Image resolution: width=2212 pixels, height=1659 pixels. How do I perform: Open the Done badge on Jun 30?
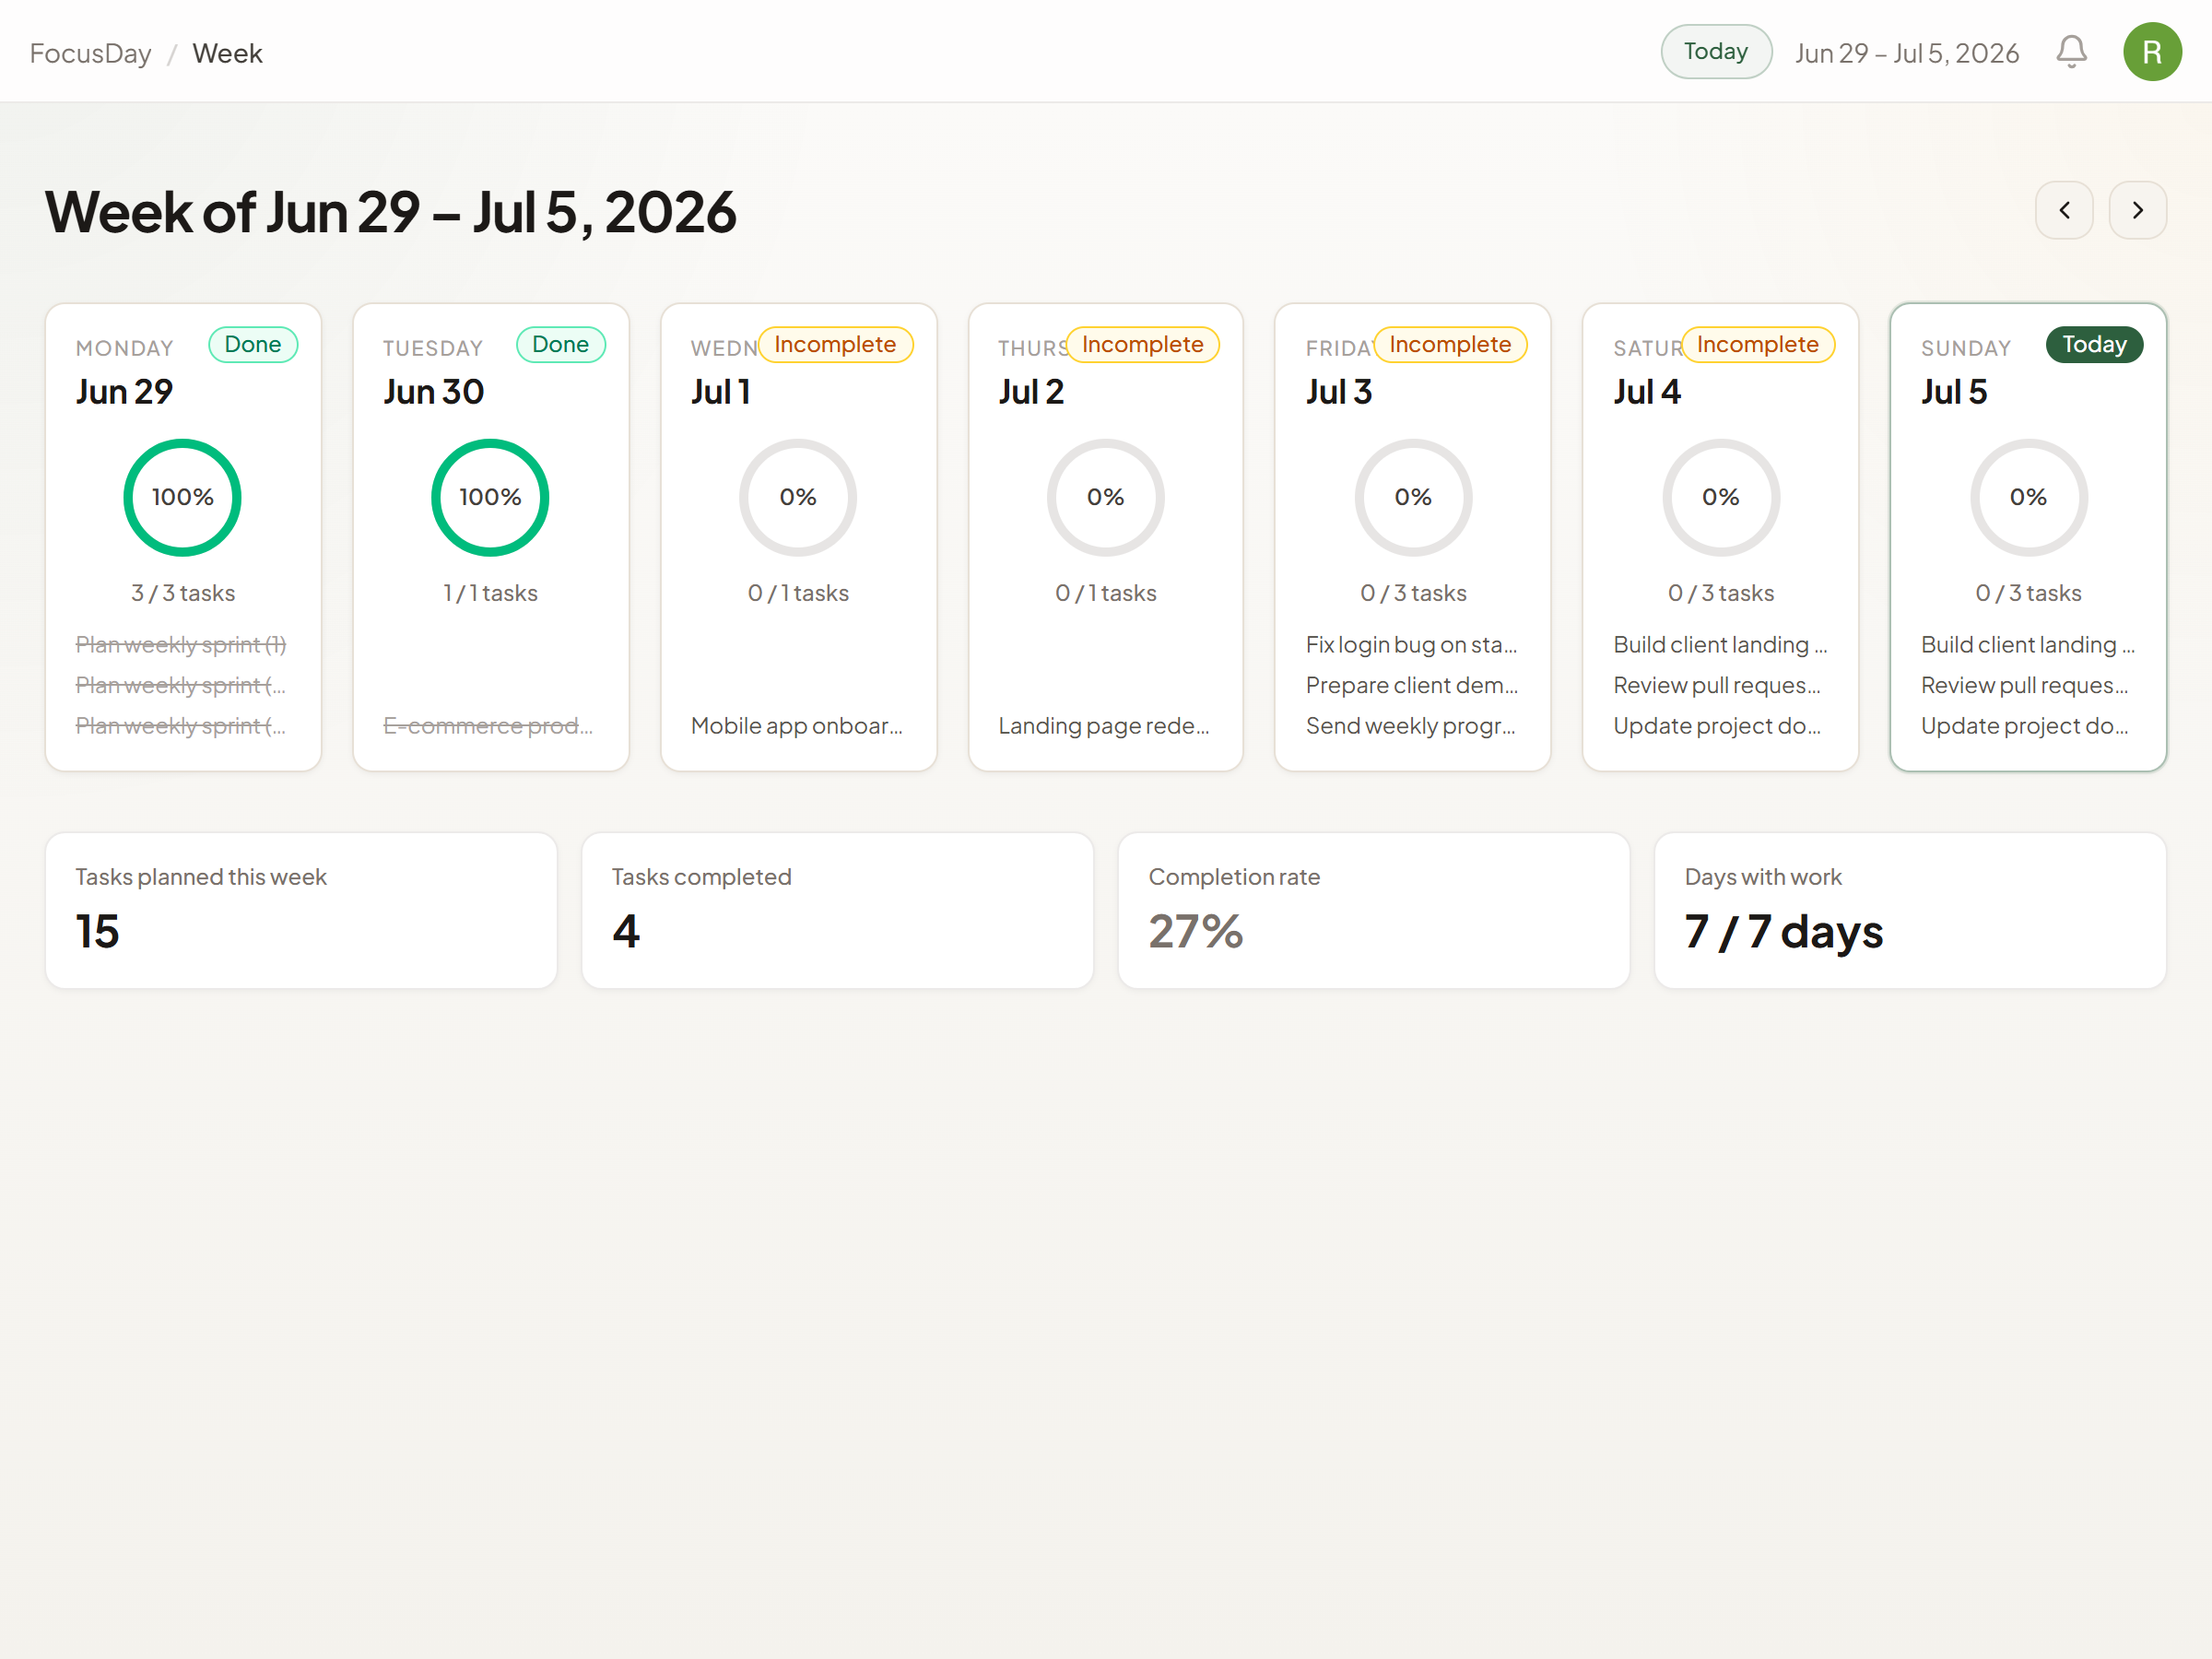(560, 344)
